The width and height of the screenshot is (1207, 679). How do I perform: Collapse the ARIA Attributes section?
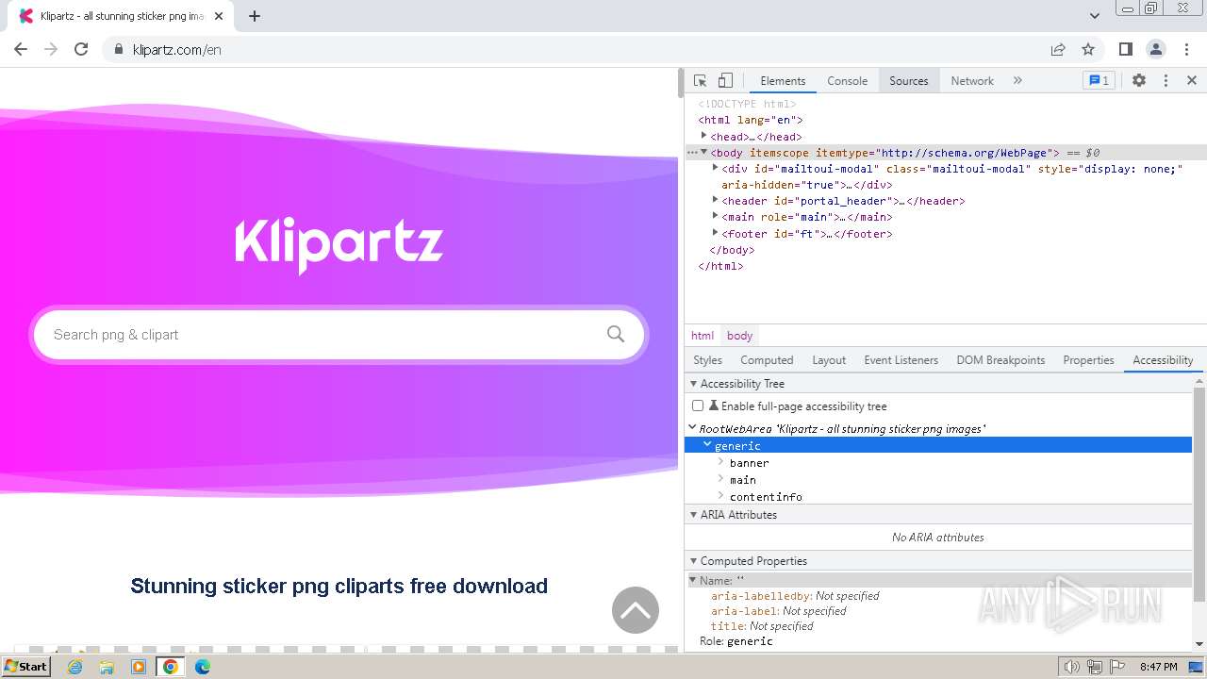coord(693,515)
